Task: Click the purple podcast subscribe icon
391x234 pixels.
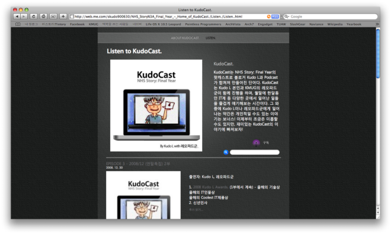Action: point(256,143)
